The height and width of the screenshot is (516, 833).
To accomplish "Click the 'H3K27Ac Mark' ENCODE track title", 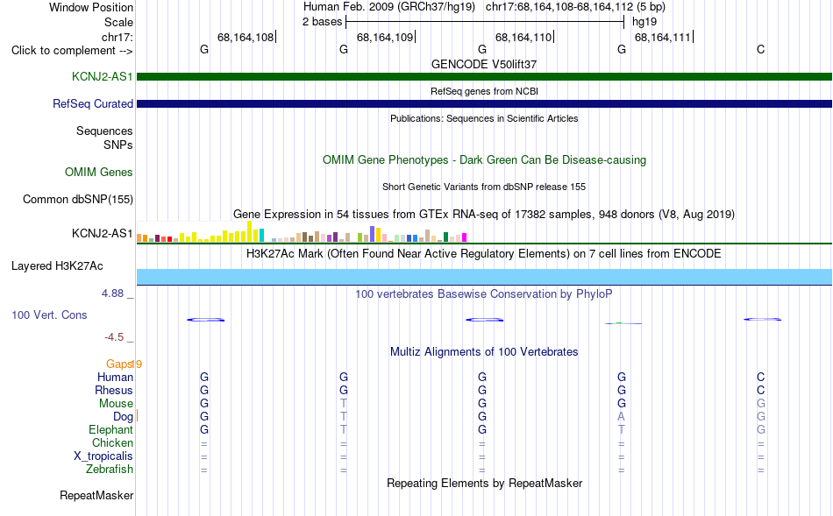I will [484, 254].
